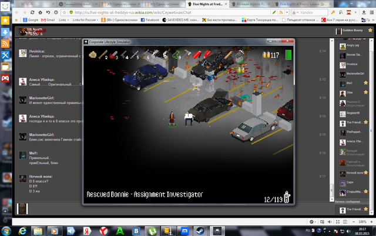Click the browser back arrow

click(17, 12)
